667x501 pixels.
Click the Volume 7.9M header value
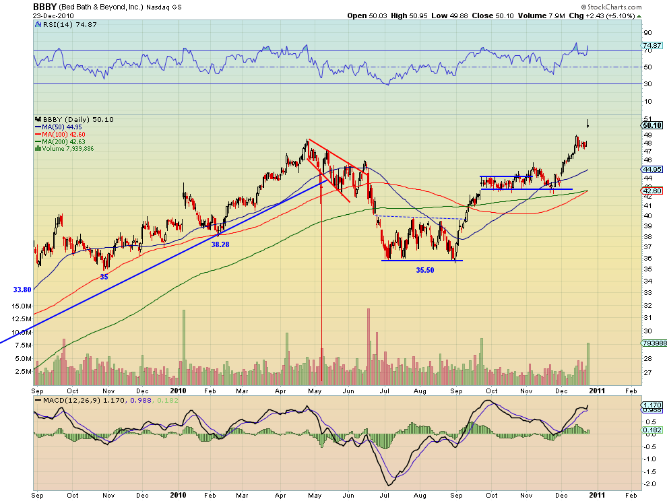coord(542,15)
